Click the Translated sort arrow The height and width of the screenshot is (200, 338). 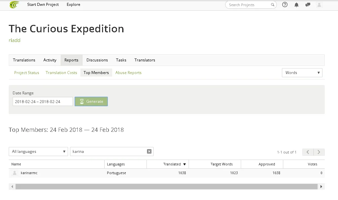(184, 164)
